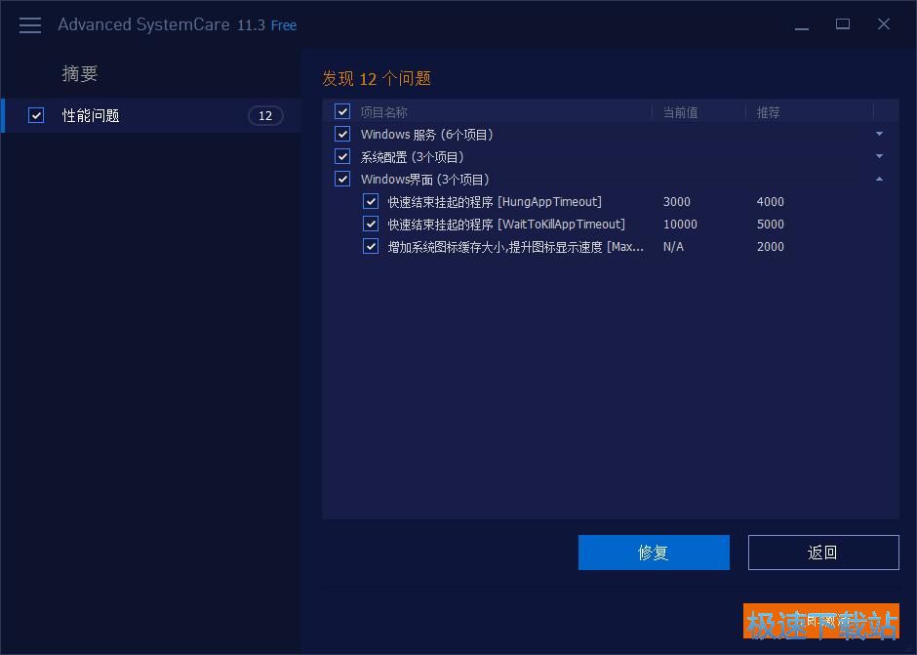Click the 项目名称 column header
Image resolution: width=917 pixels, height=655 pixels.
(383, 112)
